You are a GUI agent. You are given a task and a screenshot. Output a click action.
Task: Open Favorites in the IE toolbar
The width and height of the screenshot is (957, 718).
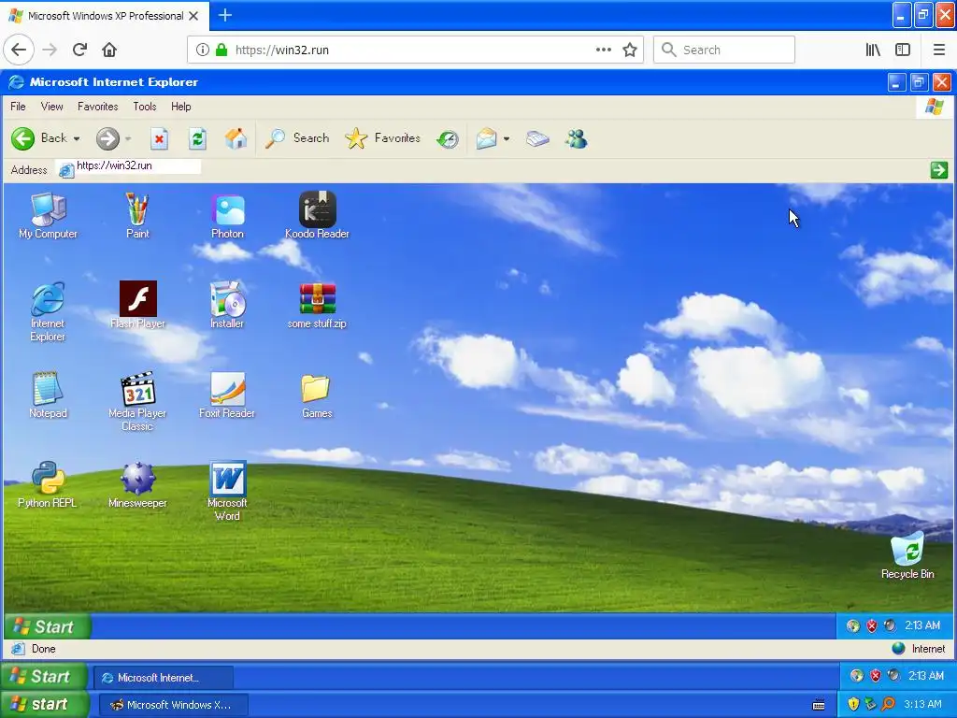382,138
